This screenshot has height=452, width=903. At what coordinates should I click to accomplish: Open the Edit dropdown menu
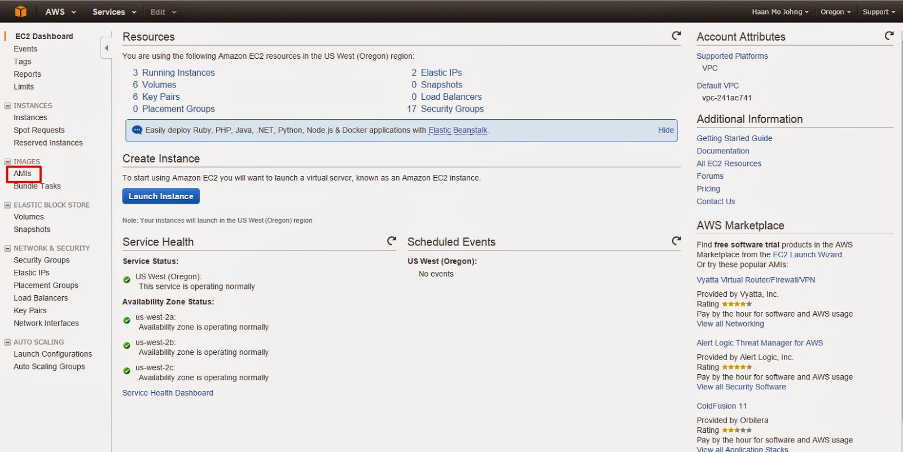pos(164,12)
